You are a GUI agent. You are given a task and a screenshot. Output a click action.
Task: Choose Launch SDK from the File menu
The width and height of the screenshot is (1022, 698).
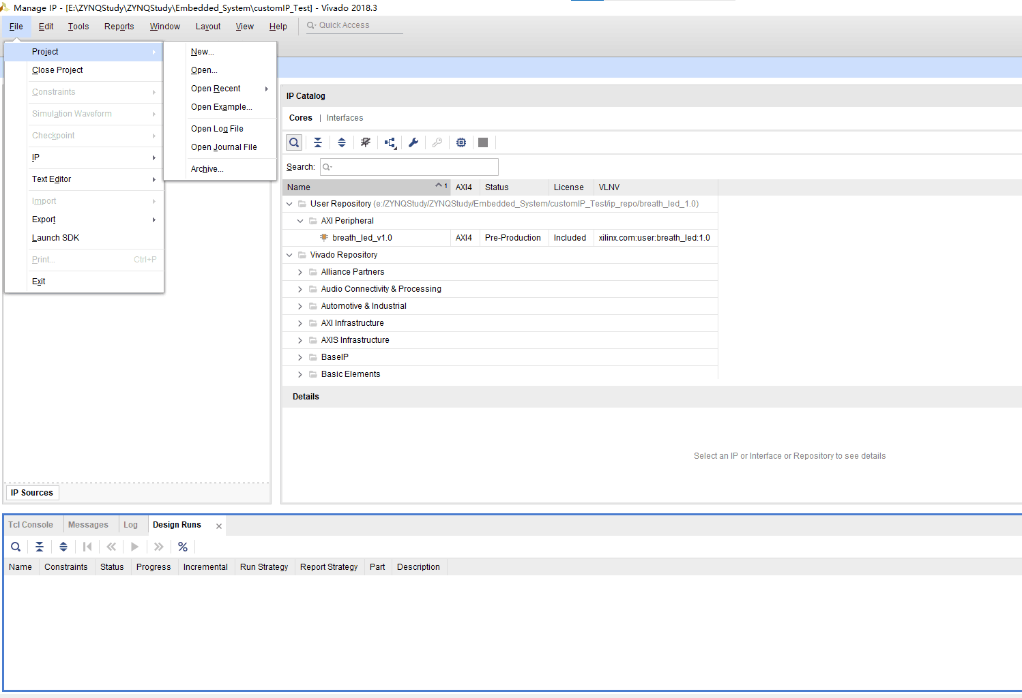(x=84, y=238)
